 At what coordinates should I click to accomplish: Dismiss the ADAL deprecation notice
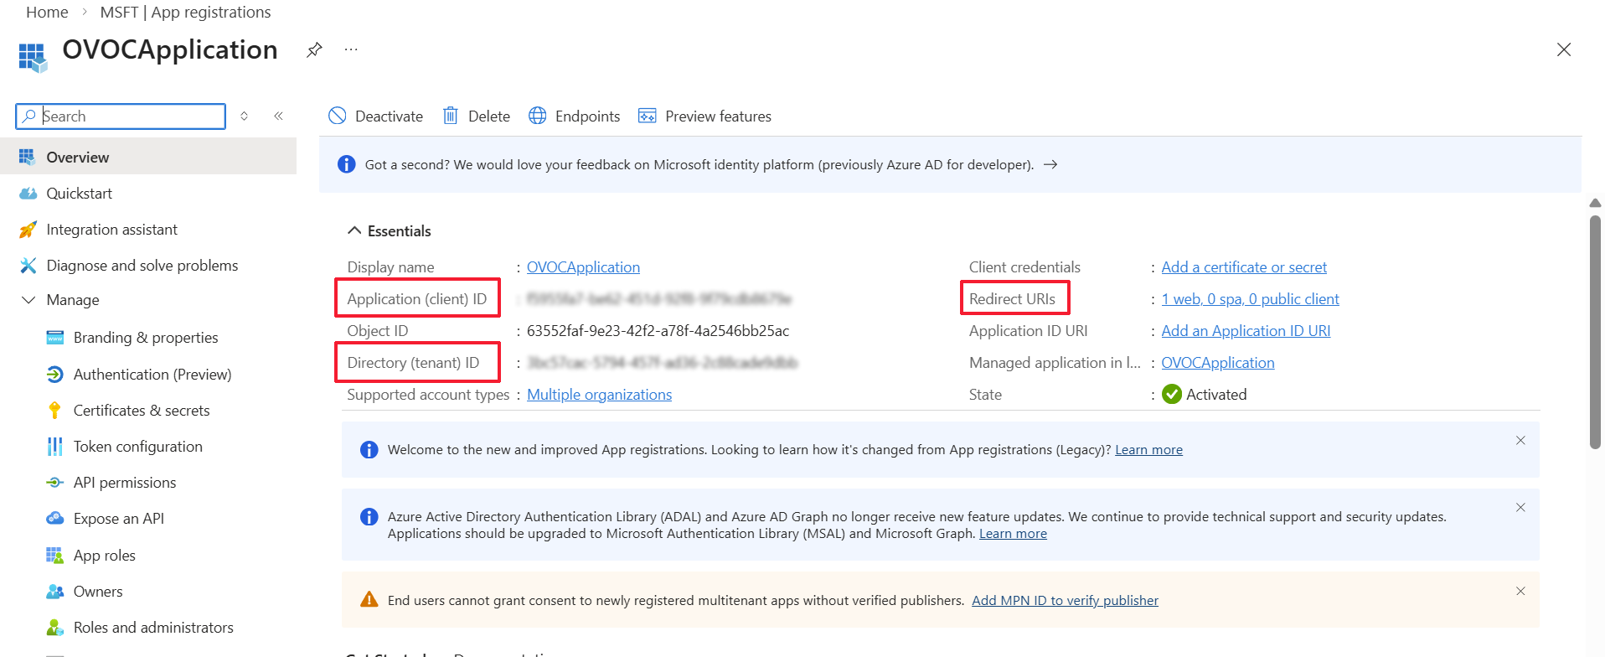point(1520,508)
